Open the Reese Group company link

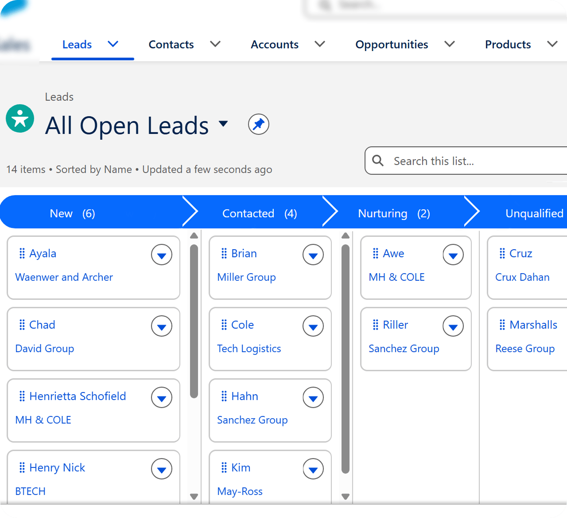coord(525,349)
